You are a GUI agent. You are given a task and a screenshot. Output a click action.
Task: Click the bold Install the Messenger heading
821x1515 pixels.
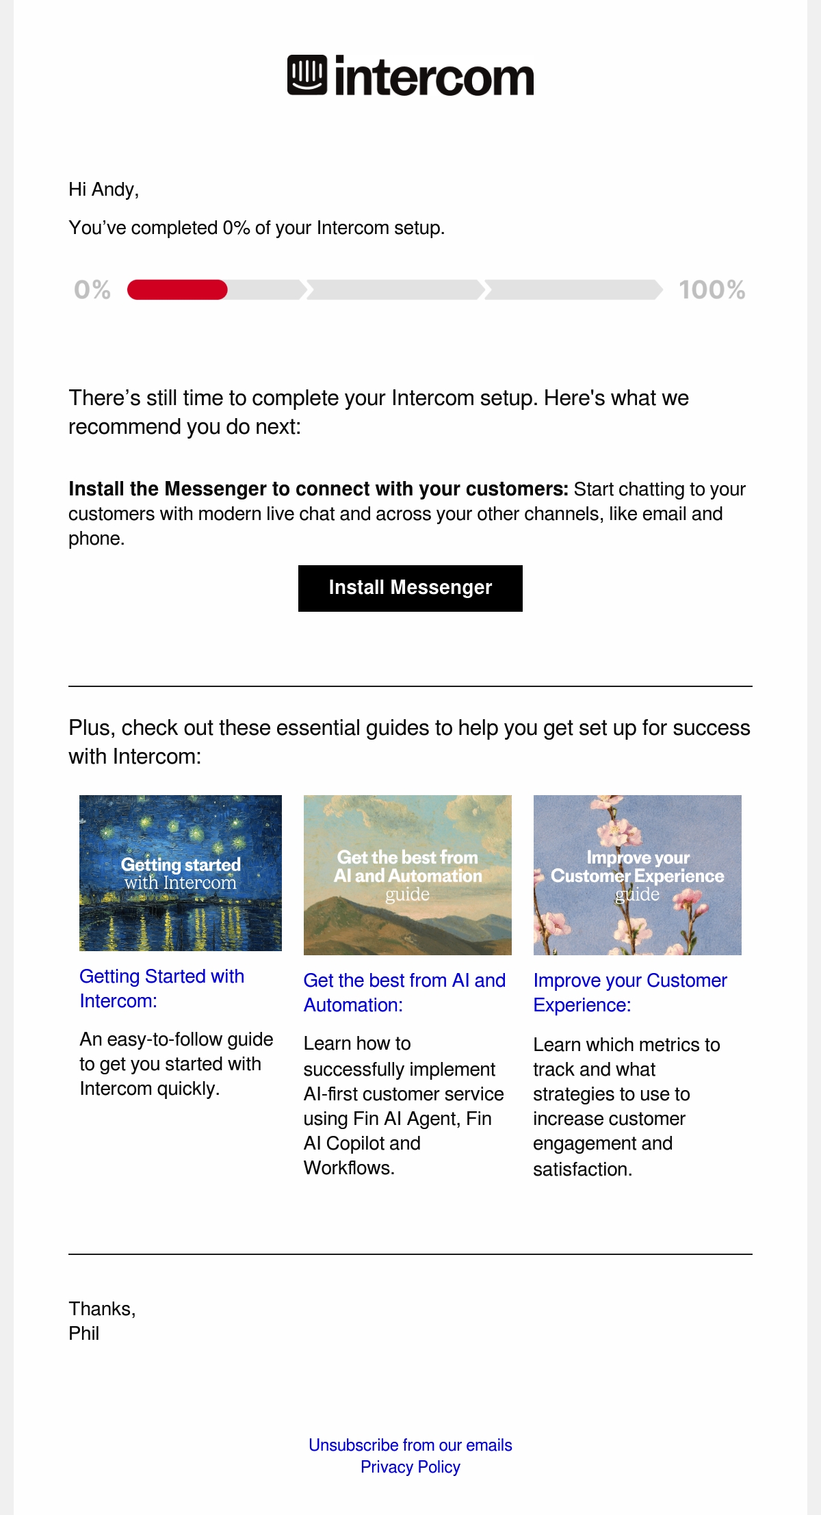pos(318,489)
